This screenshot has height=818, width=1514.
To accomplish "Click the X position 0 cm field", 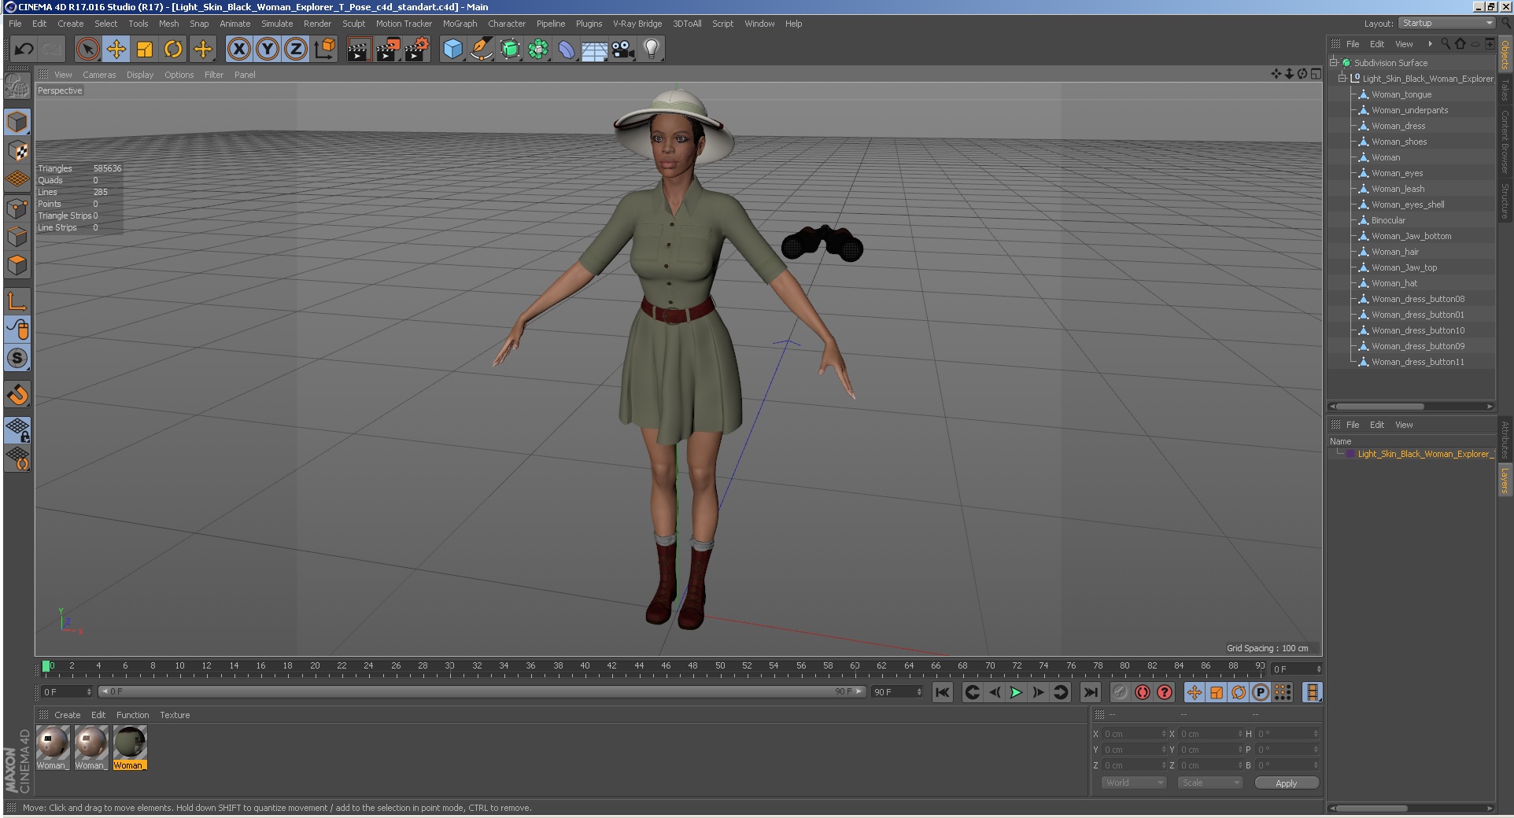I will 1133,733.
